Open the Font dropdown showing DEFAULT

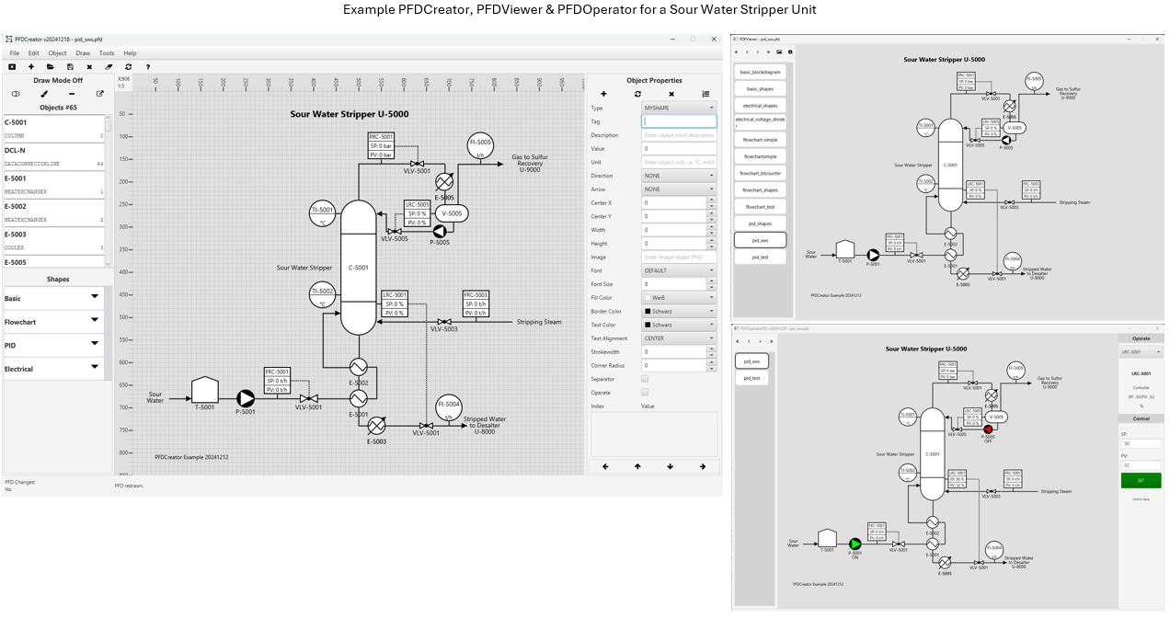coord(679,270)
